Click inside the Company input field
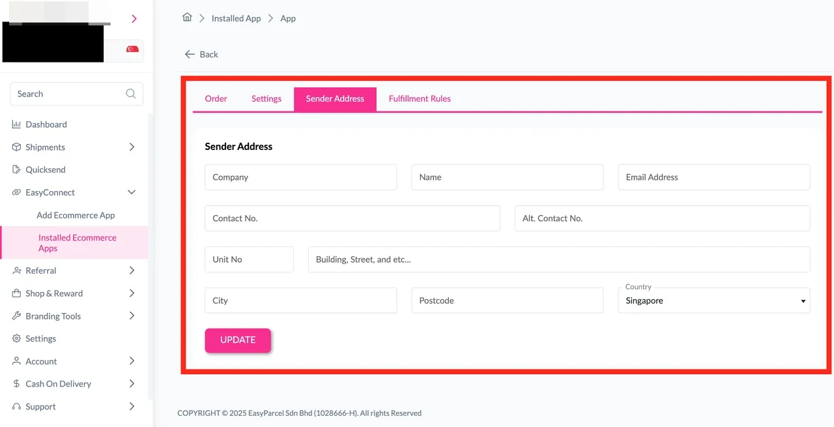 (x=300, y=177)
